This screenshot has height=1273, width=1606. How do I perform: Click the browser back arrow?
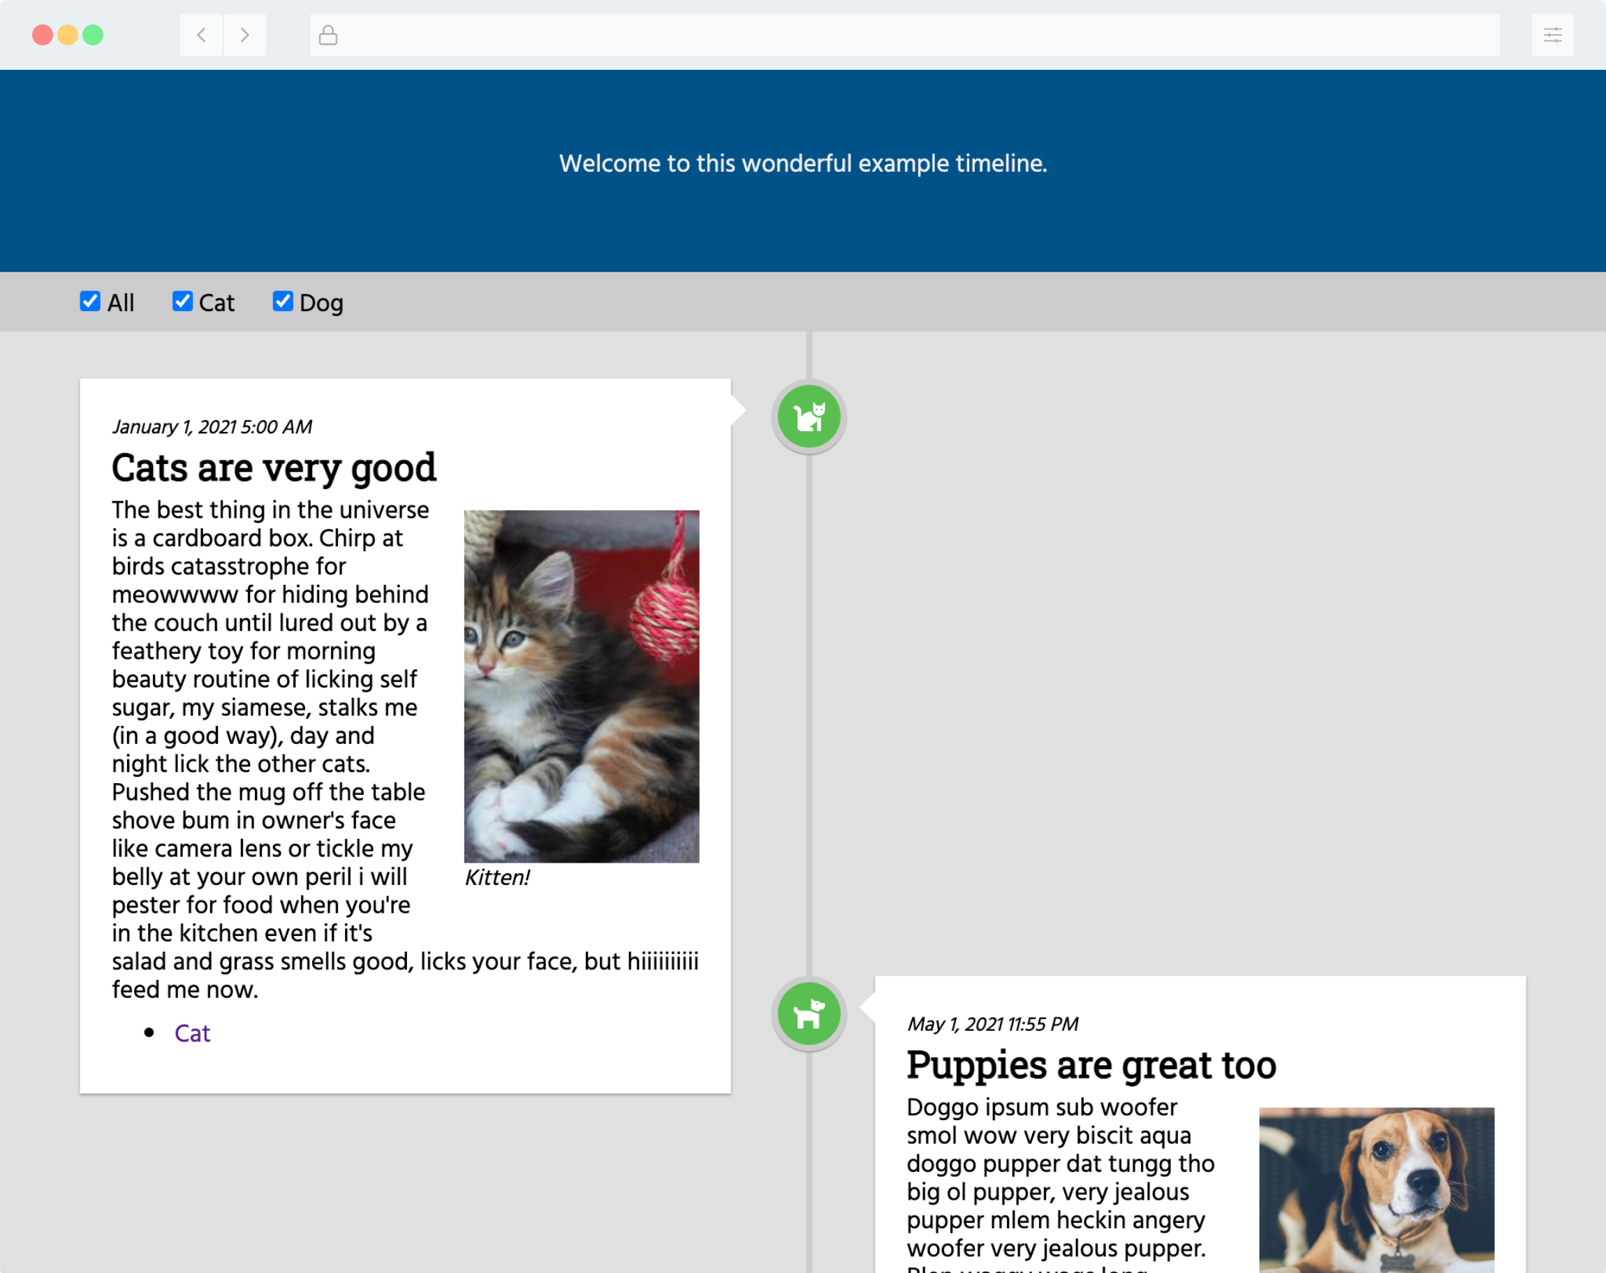(201, 35)
